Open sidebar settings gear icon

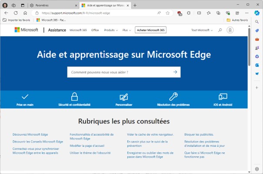tap(257, 168)
